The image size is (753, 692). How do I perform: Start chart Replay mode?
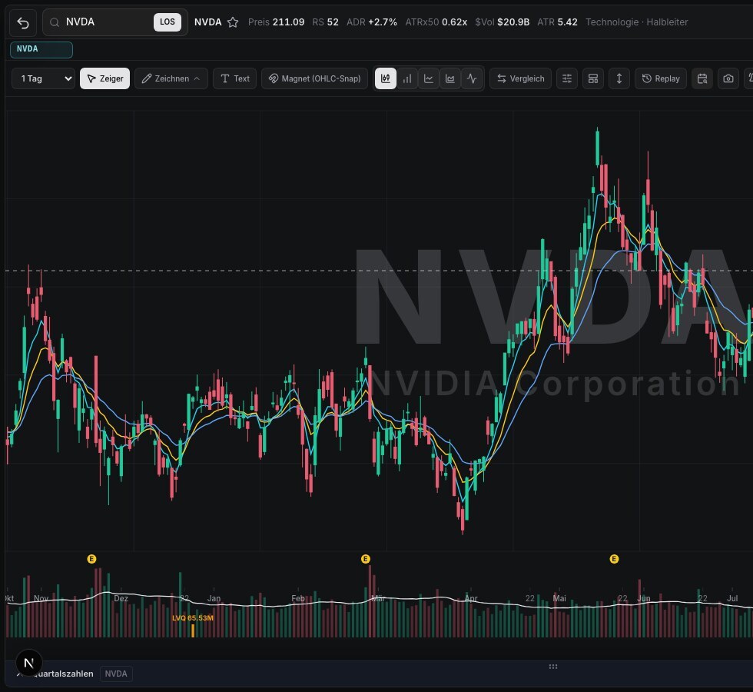point(661,78)
